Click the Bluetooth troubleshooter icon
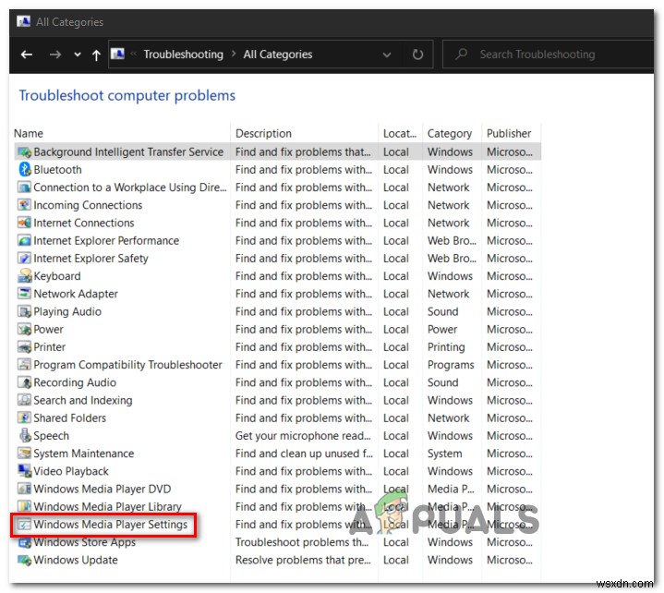Viewport: 664px width, 593px height. coord(25,169)
